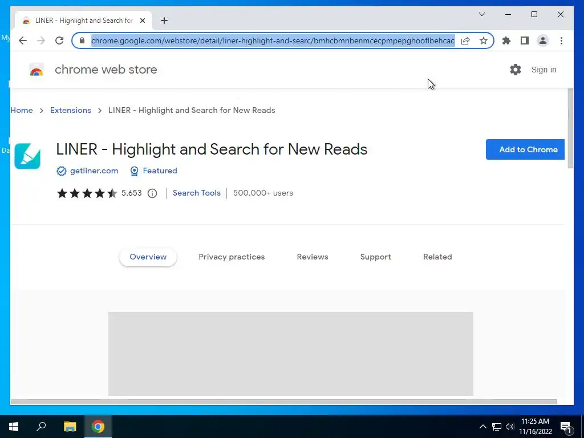Open the getliner.com publisher link
Viewport: 584px width, 438px height.
(94, 171)
